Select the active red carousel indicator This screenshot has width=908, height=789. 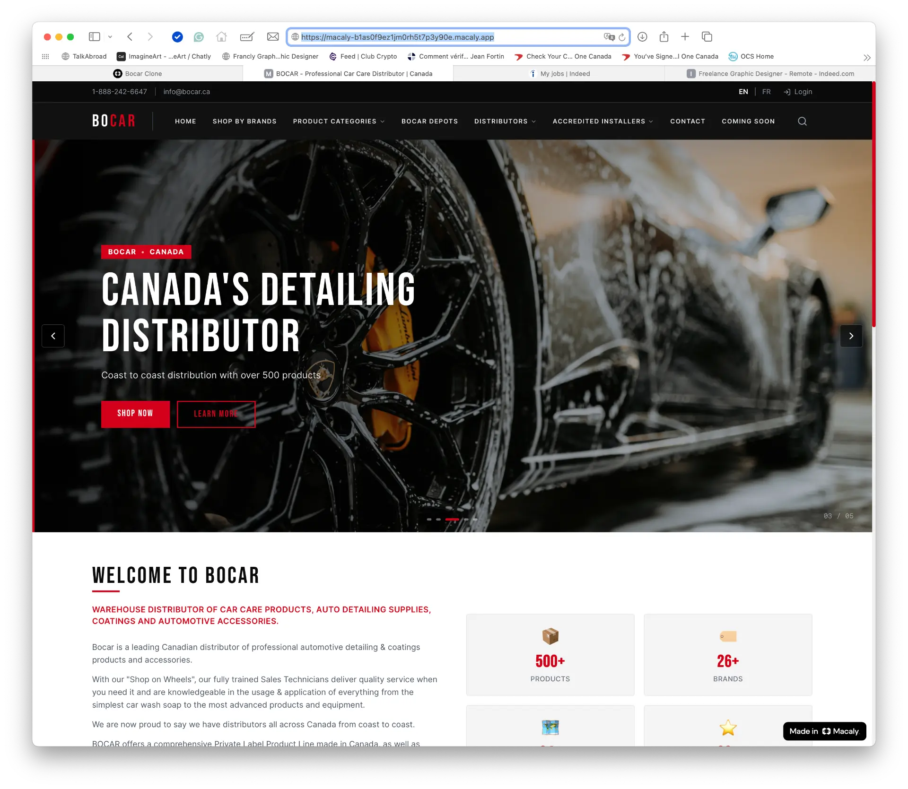tap(452, 519)
